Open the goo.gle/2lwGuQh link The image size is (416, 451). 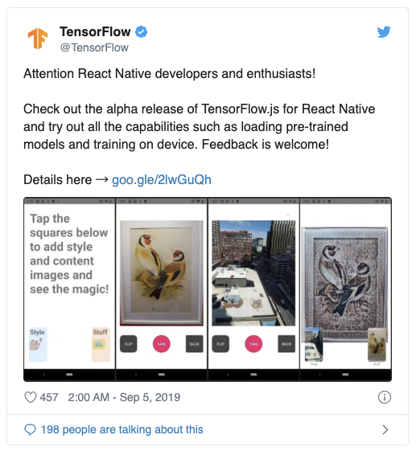tap(162, 180)
